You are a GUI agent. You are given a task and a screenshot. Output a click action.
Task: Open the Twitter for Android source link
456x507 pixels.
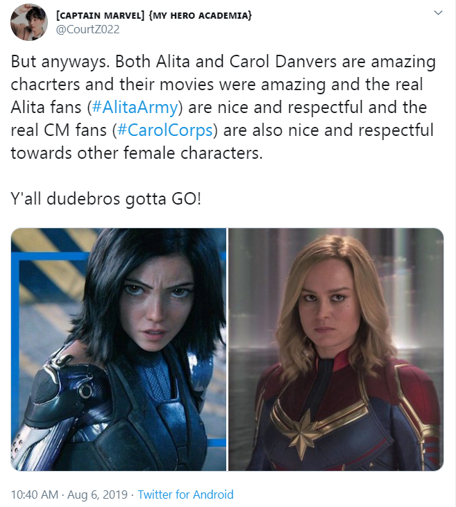[185, 495]
